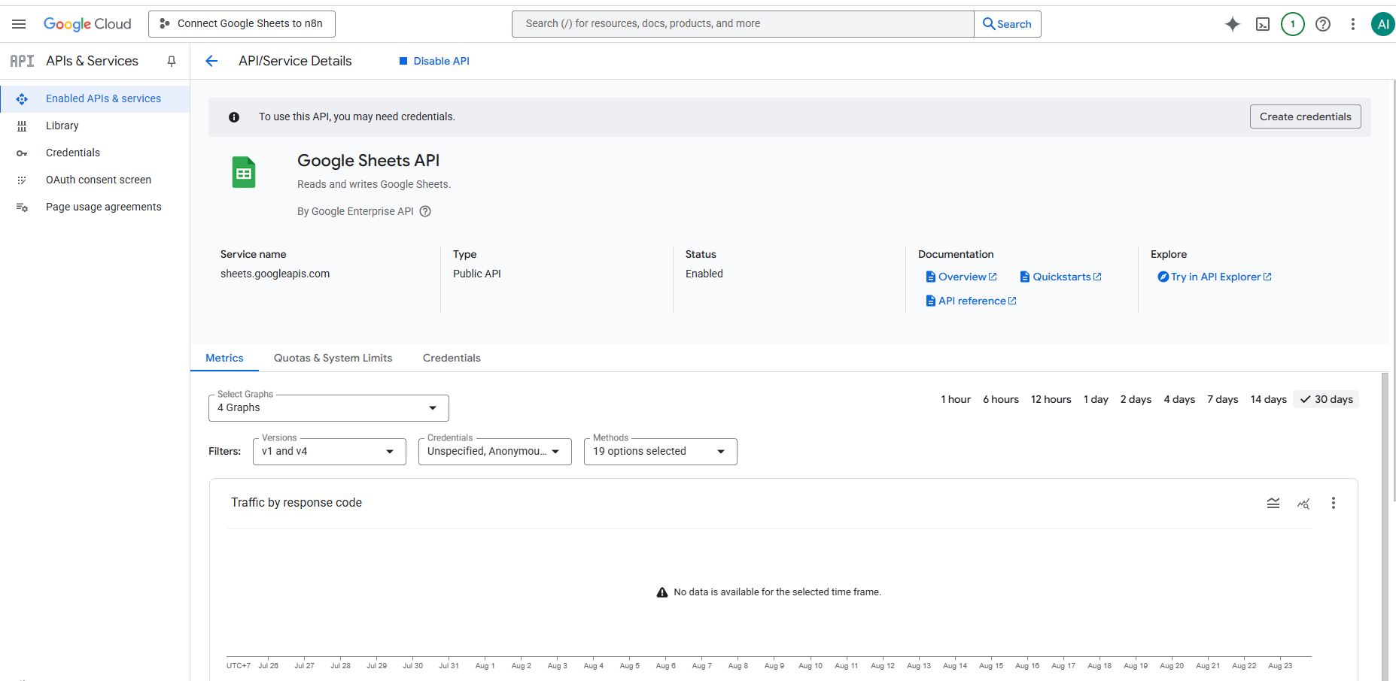The image size is (1396, 681).
Task: Select the 30 days time range
Action: (x=1326, y=399)
